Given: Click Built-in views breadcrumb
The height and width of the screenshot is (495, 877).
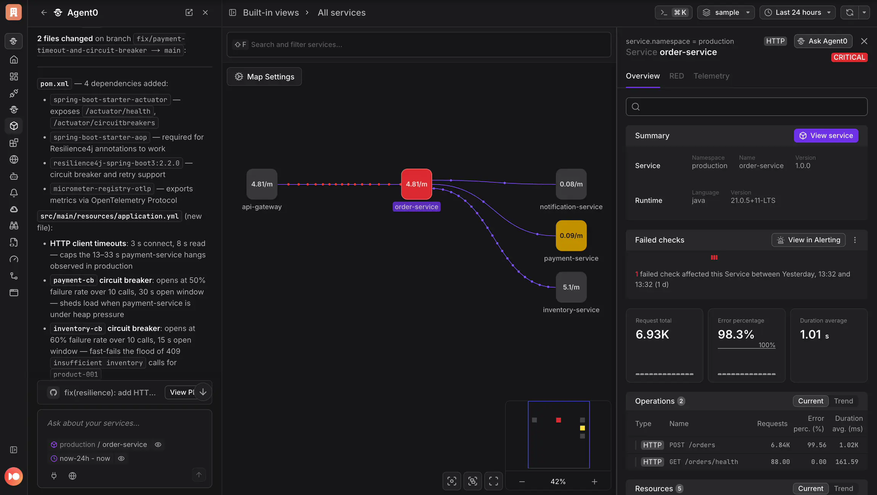Looking at the screenshot, I should point(271,13).
